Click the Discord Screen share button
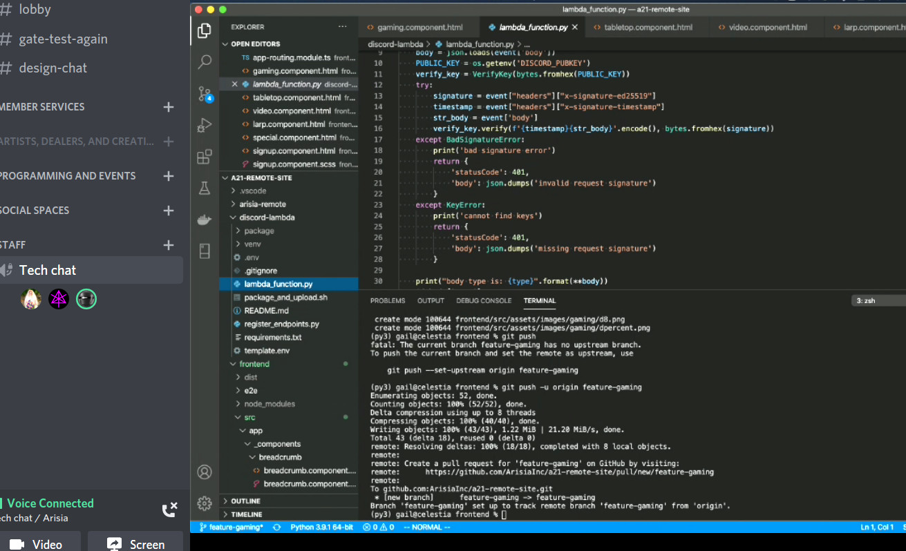Image resolution: width=906 pixels, height=551 pixels. tap(135, 543)
